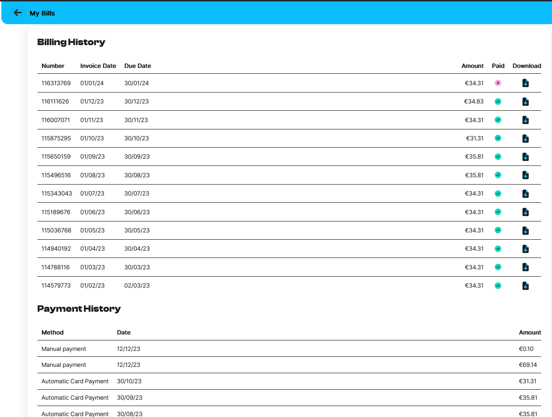Click paid checkmark for invoice 116007071
This screenshot has height=417, width=552.
[498, 120]
